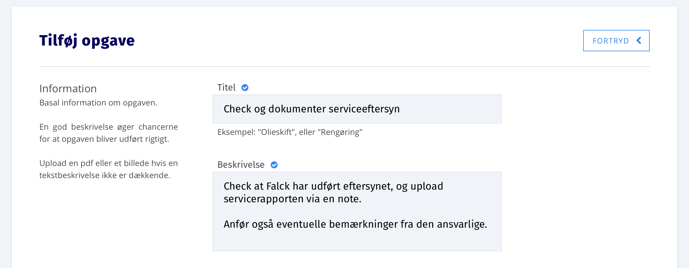Viewport: 689px width, 268px height.
Task: Click the Information section heading
Action: pyautogui.click(x=68, y=89)
